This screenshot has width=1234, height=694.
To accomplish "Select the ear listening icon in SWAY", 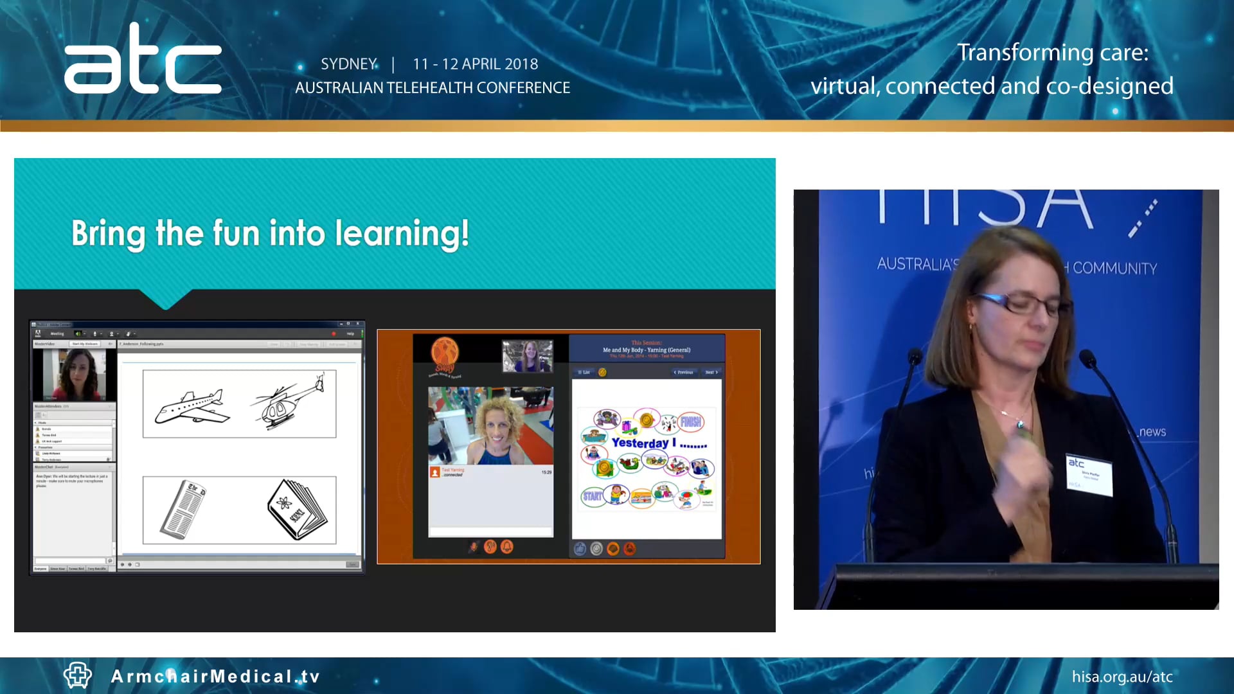I will click(490, 547).
